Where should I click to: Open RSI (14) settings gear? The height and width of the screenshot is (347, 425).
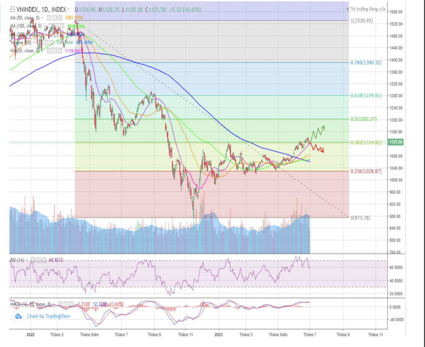tap(39, 260)
